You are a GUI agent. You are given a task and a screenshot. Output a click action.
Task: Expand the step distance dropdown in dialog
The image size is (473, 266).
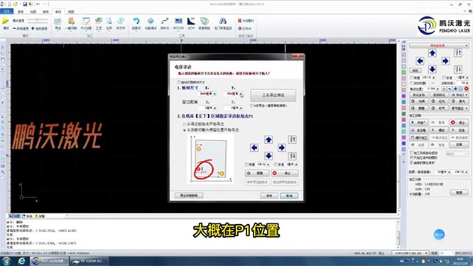click(x=297, y=165)
